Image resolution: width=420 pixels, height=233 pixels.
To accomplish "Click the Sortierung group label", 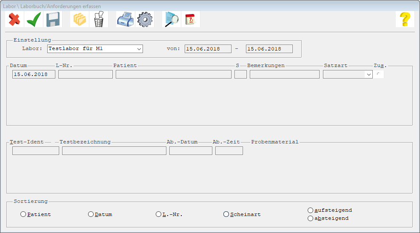I will pos(31,201).
